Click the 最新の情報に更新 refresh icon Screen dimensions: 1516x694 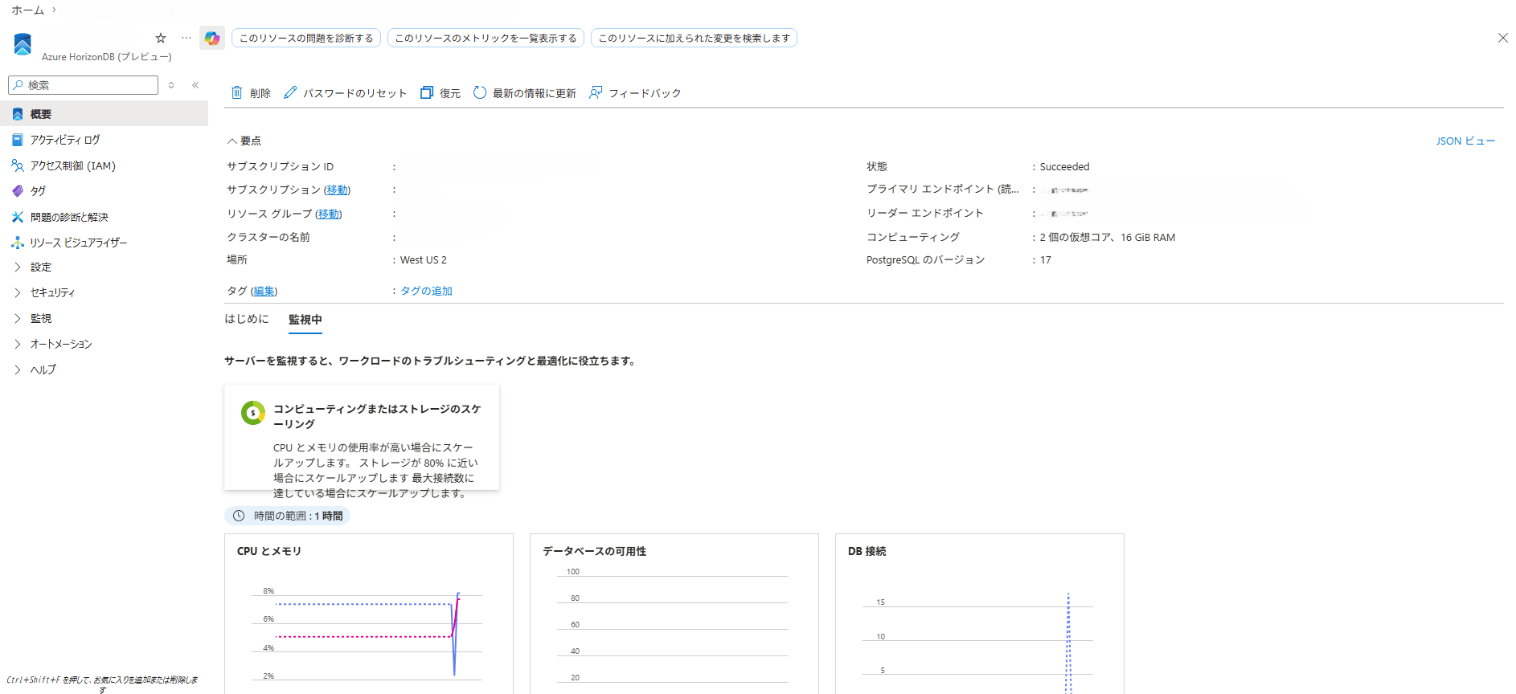point(480,93)
